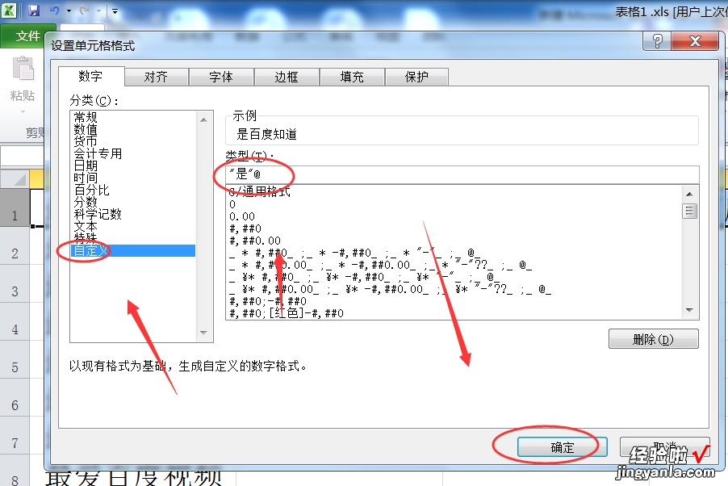Open the Customize Quick Access Toolbar dropdown

tap(115, 10)
